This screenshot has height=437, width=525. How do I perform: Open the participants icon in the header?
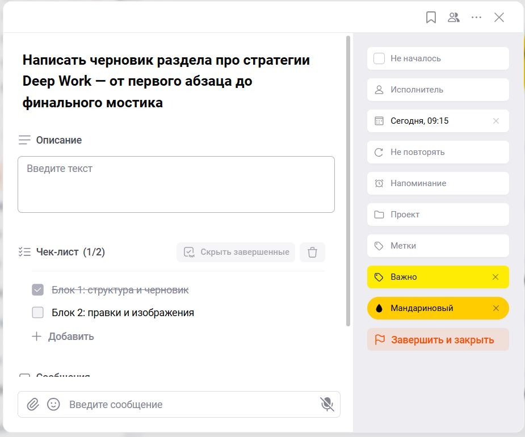[x=453, y=18]
